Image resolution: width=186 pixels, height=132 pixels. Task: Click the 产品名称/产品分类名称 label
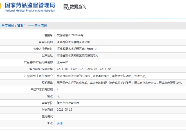38,62
